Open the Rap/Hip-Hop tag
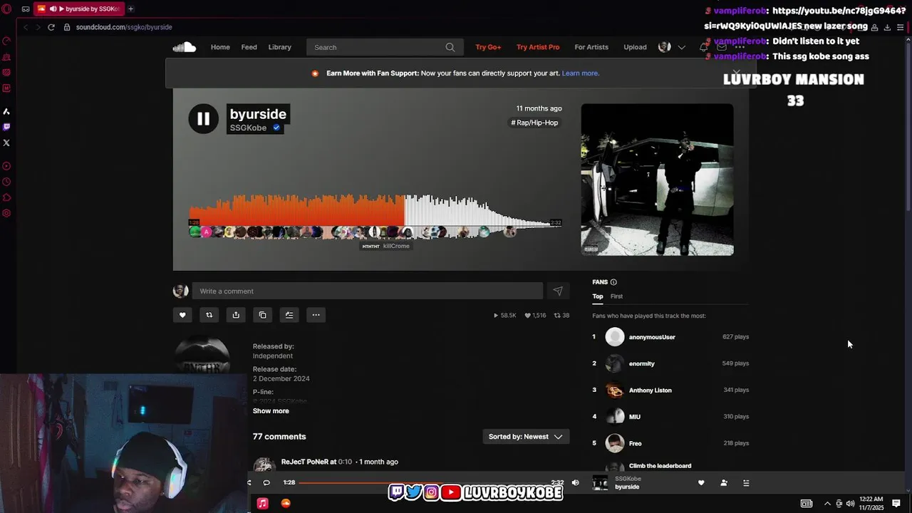This screenshot has width=912, height=513. pos(534,123)
